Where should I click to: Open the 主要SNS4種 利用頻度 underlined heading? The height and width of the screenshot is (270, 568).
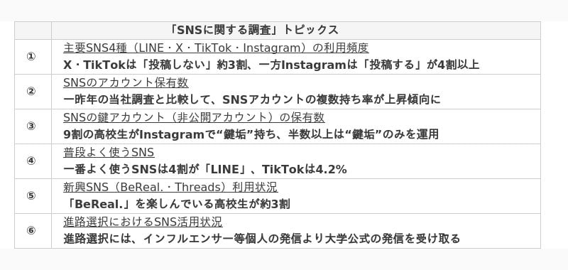tap(216, 48)
